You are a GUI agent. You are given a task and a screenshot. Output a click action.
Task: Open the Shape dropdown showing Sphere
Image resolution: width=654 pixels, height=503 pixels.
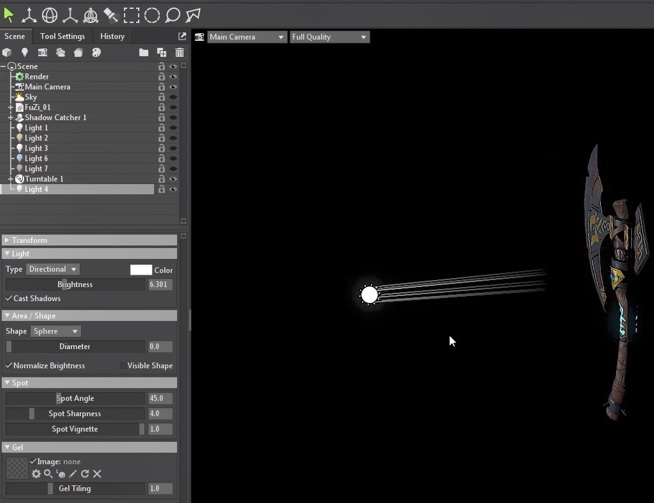point(56,331)
